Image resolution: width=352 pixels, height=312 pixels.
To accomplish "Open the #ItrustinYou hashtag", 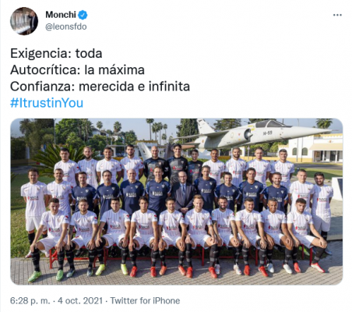I will (x=47, y=103).
